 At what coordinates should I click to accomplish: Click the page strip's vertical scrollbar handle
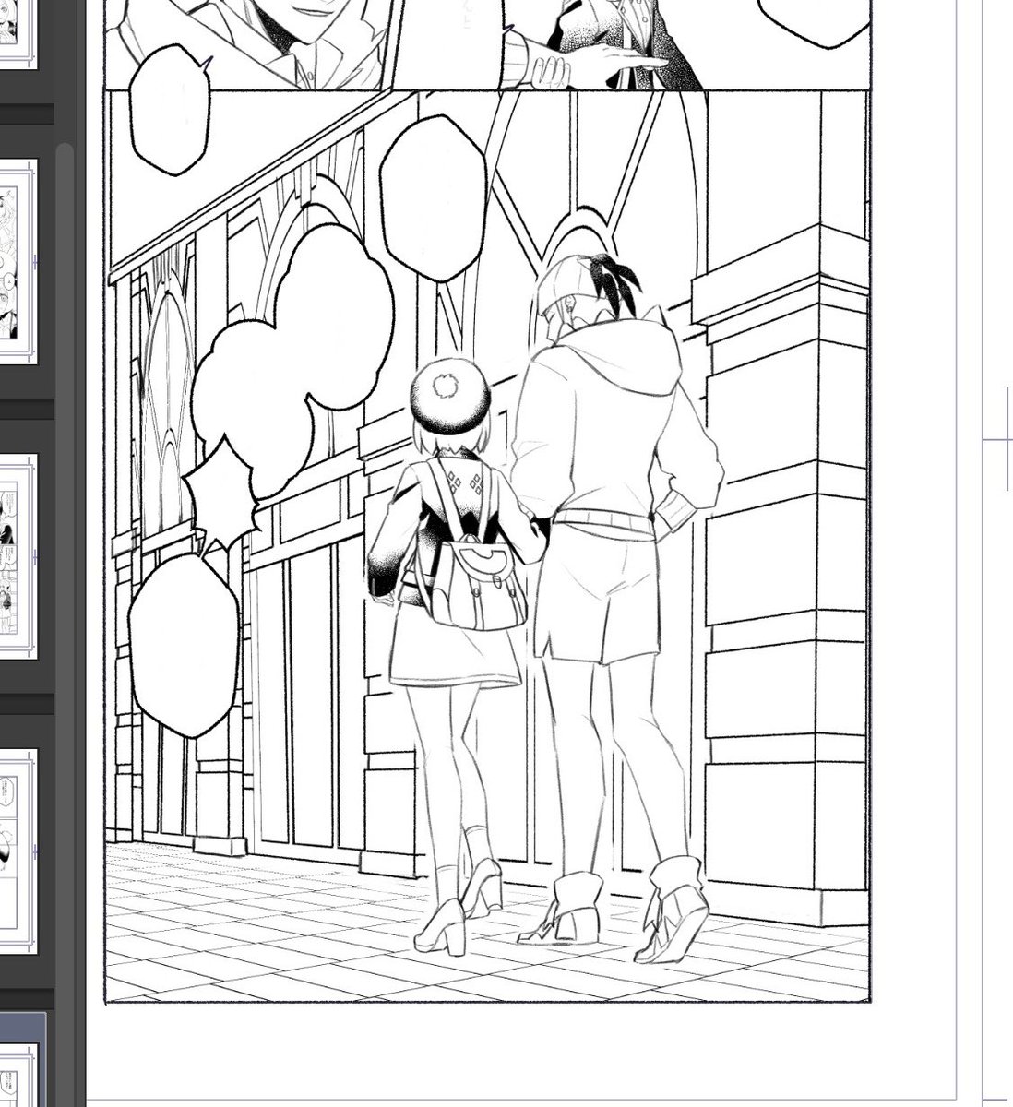pos(65,623)
